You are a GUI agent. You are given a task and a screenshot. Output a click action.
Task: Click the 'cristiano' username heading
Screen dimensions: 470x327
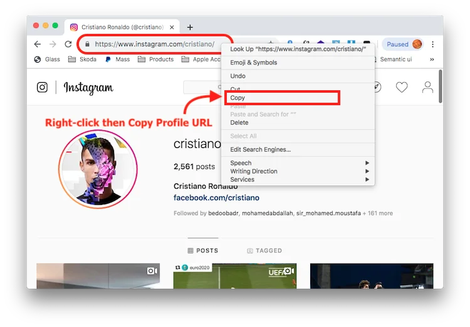(197, 144)
